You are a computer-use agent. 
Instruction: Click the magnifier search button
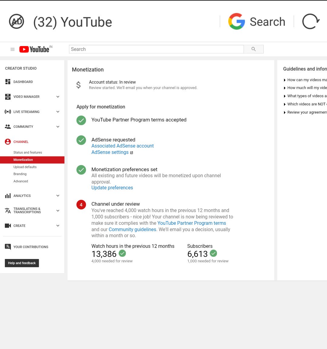(x=254, y=49)
